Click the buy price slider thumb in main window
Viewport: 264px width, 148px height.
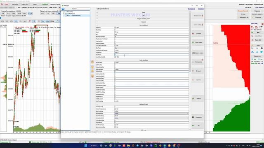click(1, 18)
